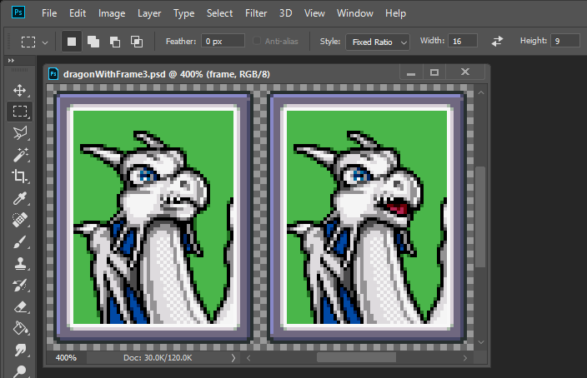
Task: Choose the Spot Healing Brush tool
Action: pyautogui.click(x=20, y=220)
